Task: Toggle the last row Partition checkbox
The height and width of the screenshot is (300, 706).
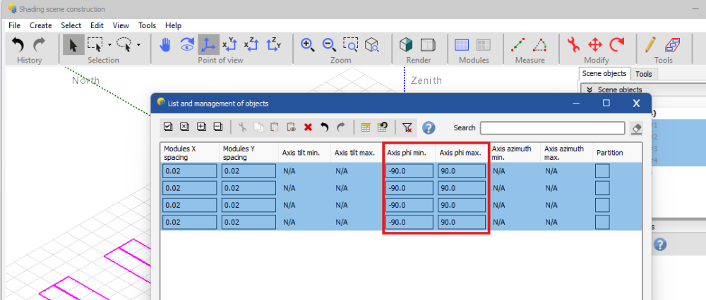Action: (x=602, y=222)
